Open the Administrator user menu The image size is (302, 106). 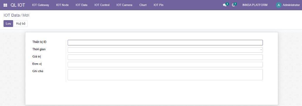pos(288,5)
